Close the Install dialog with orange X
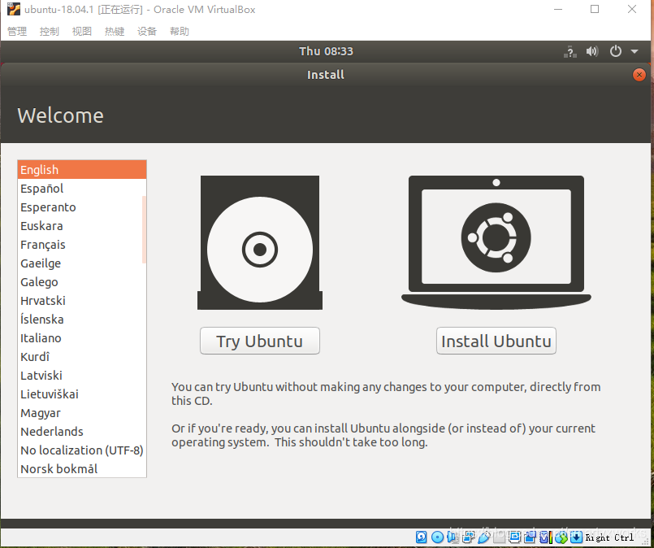654x548 pixels. (x=639, y=75)
